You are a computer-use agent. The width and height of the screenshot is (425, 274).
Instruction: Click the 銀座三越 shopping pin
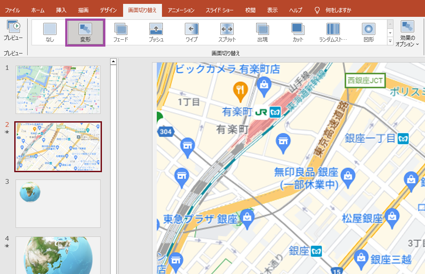(361, 260)
